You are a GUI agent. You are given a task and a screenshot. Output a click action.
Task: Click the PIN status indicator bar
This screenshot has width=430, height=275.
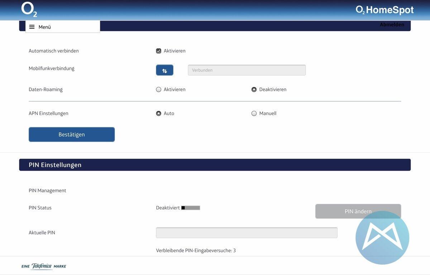[x=191, y=208]
